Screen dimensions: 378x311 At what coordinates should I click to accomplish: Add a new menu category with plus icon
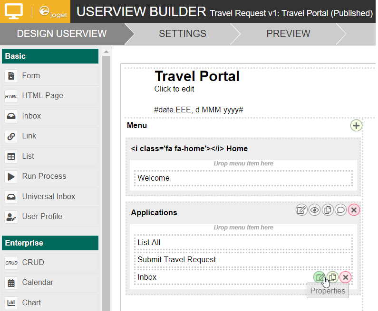coord(356,126)
